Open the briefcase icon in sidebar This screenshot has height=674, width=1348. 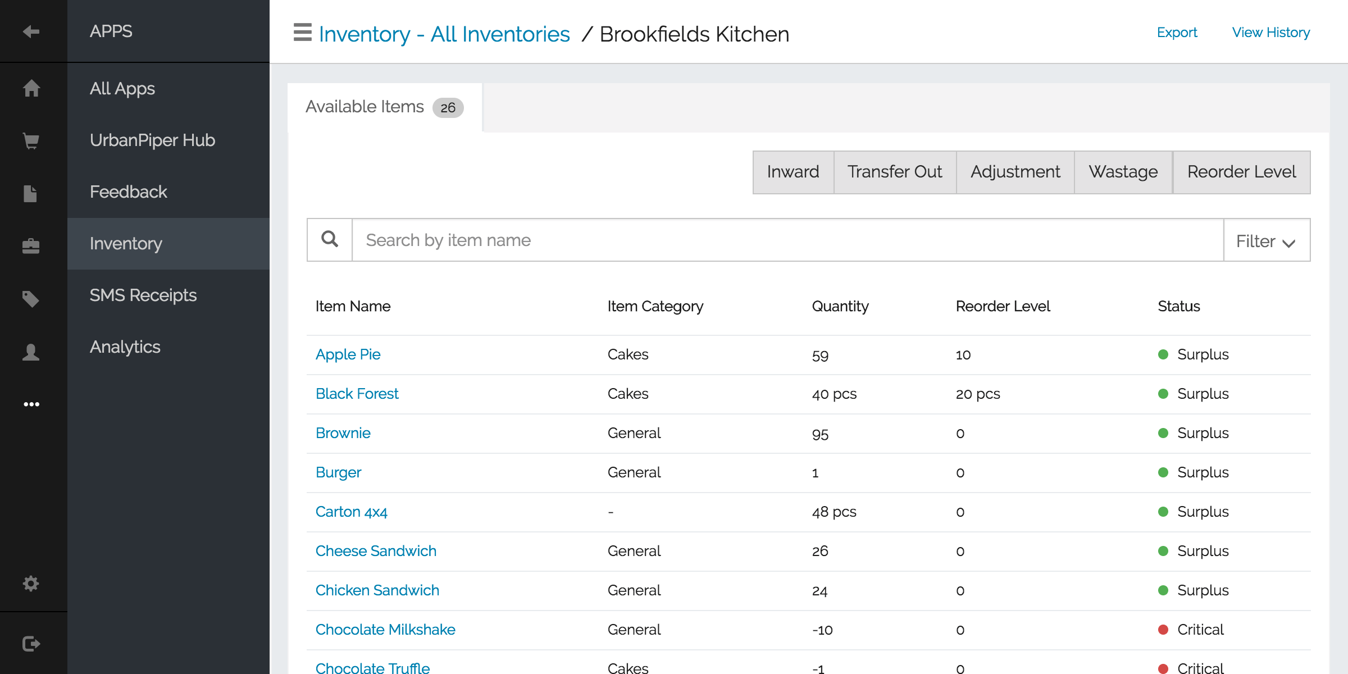(x=31, y=245)
